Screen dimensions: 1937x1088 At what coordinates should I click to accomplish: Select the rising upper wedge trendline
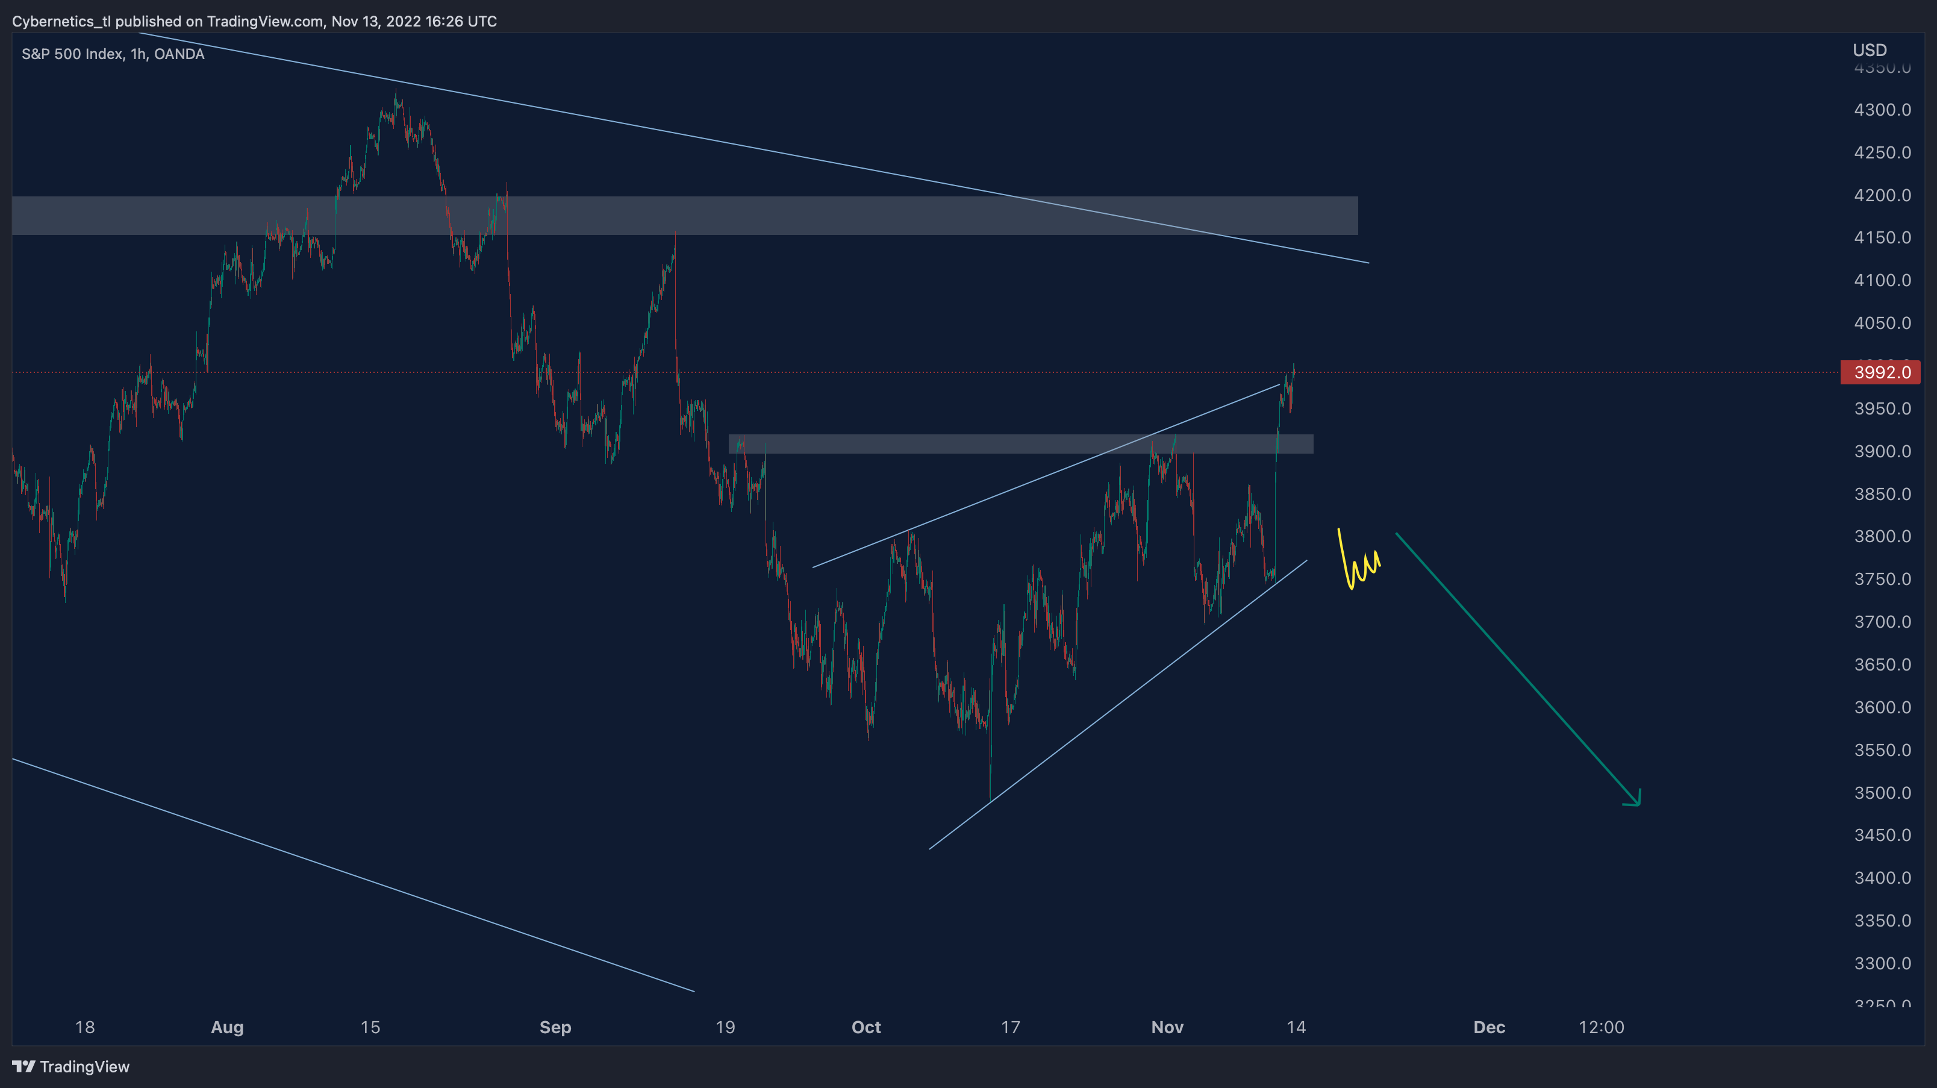tap(1046, 476)
